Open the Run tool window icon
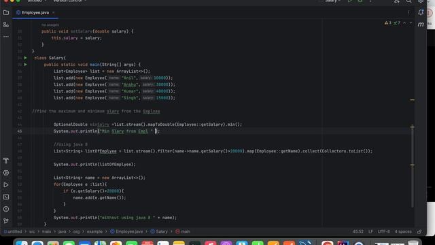Viewport: 435px width, 245px height. (x=6, y=184)
